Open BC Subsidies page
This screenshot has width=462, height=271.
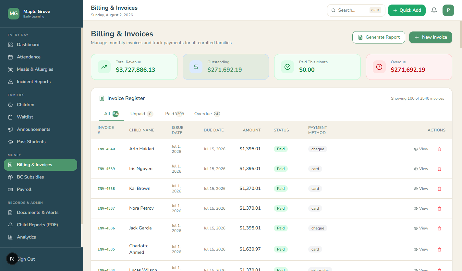point(41,177)
